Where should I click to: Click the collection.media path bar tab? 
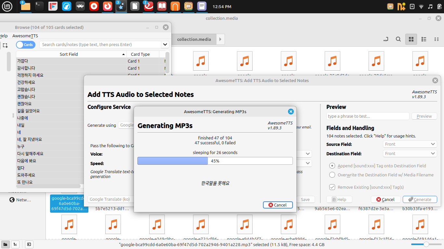(x=194, y=39)
